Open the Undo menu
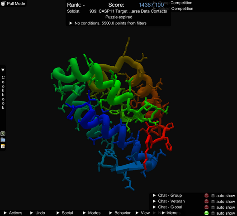Screen dimensions: 237x216 [38, 213]
